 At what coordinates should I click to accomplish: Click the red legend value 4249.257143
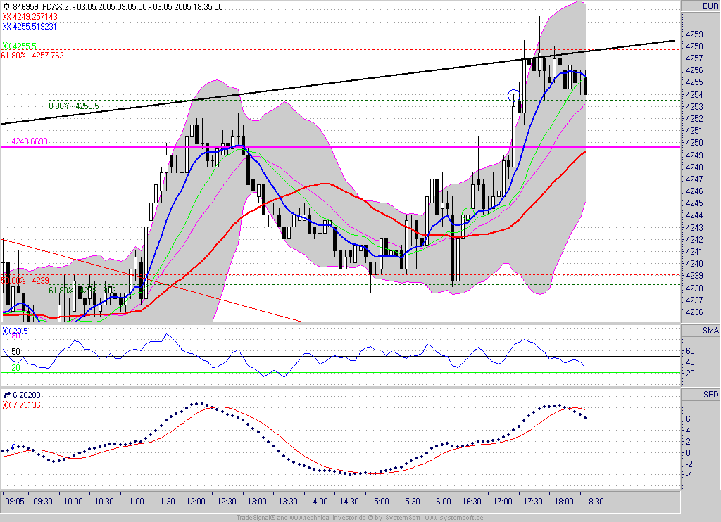tap(35, 17)
